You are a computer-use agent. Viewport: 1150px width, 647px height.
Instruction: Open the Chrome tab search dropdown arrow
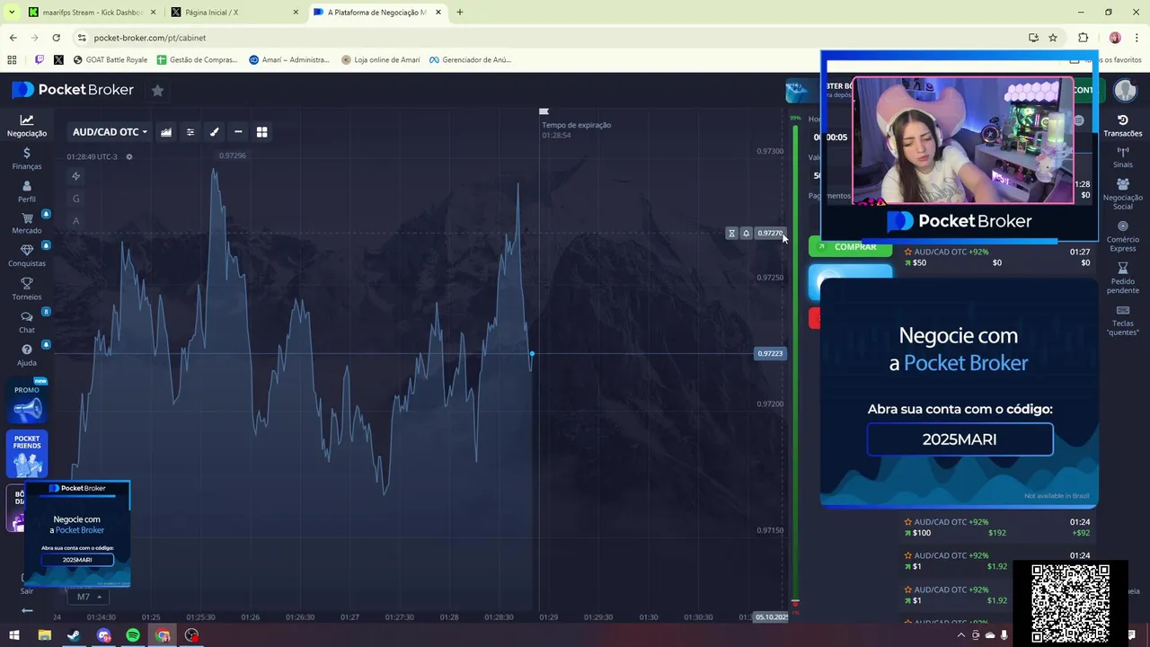pyautogui.click(x=12, y=13)
